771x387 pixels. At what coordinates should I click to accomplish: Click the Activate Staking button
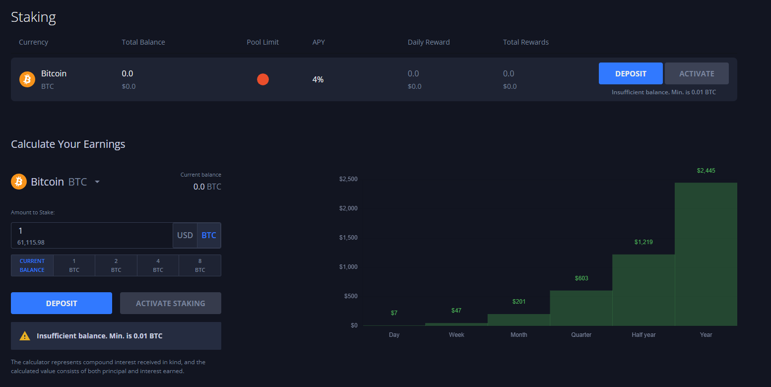point(171,303)
